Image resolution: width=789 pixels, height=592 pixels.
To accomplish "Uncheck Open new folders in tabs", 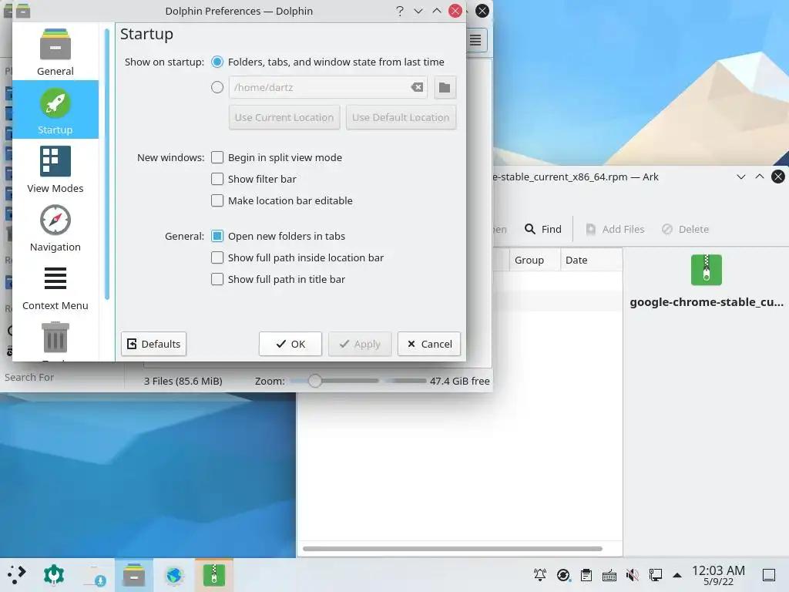I will click(x=217, y=236).
